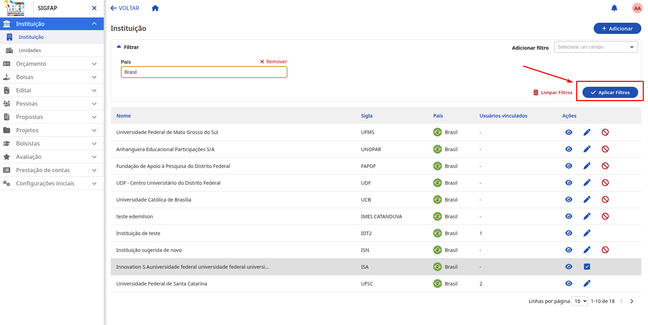Edit Universidade Federal de Mato Grosso do Sul
The width and height of the screenshot is (648, 325).
tap(587, 132)
